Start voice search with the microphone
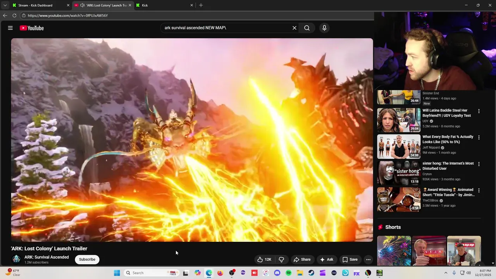Image resolution: width=496 pixels, height=279 pixels. pyautogui.click(x=324, y=28)
